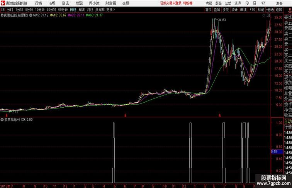Screen dimensions: 292x188
Task: Click the 通达信 red logo icon
Action: pos(3,3)
